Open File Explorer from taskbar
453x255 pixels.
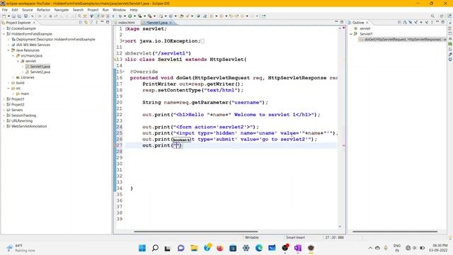194,248
